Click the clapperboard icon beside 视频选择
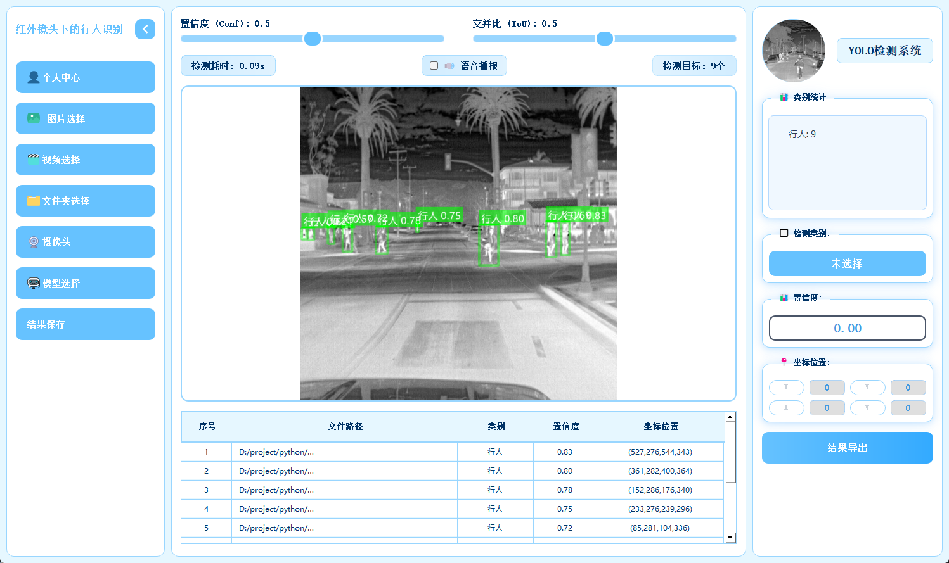This screenshot has height=563, width=949. [x=34, y=160]
